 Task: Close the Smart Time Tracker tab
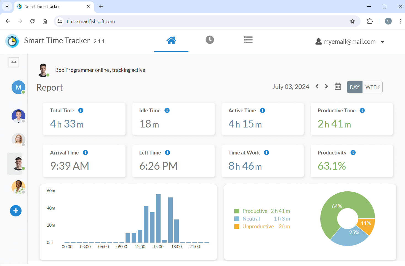pos(88,6)
